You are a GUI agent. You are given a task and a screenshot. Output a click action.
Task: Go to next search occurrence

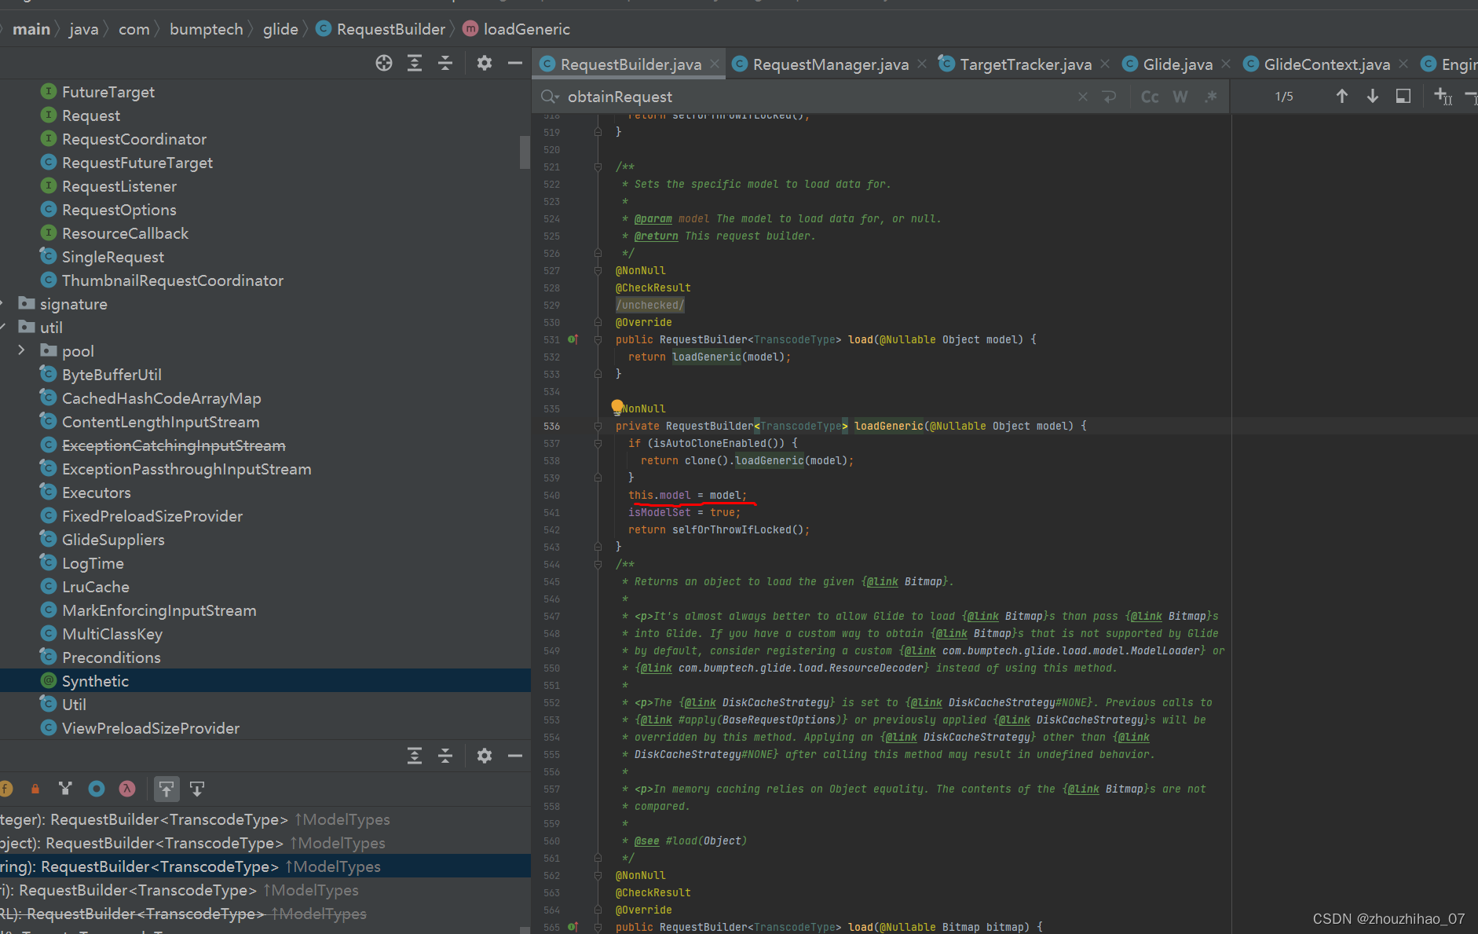click(1373, 96)
